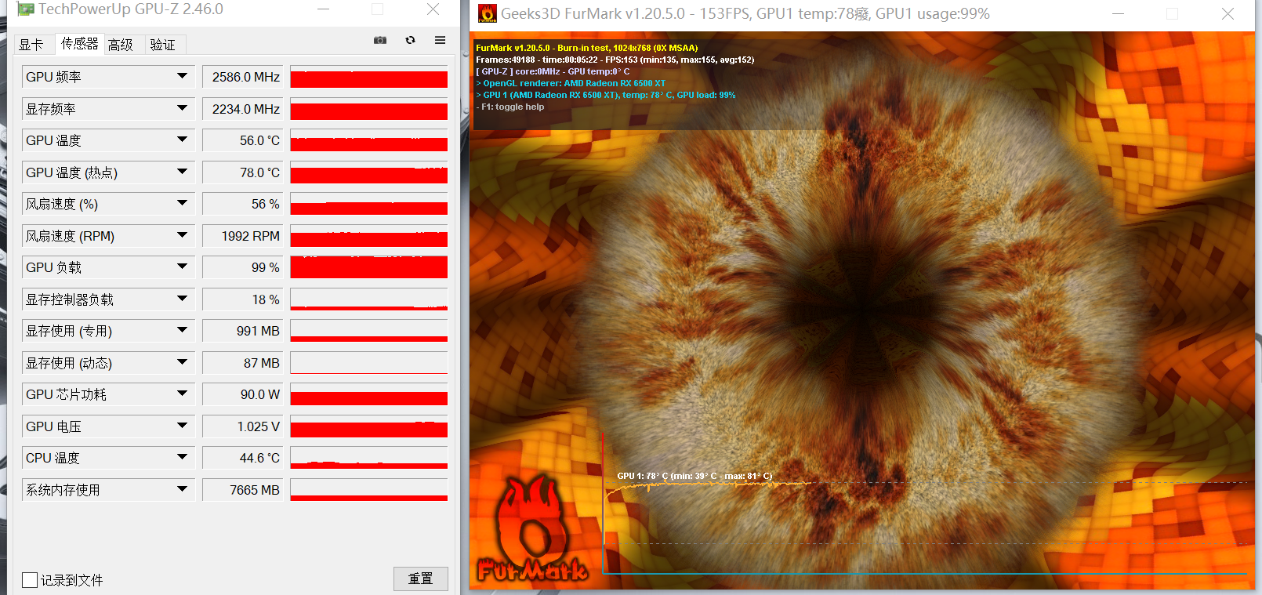The height and width of the screenshot is (595, 1262).
Task: Click the GPU 负载 history graph
Action: click(x=368, y=267)
